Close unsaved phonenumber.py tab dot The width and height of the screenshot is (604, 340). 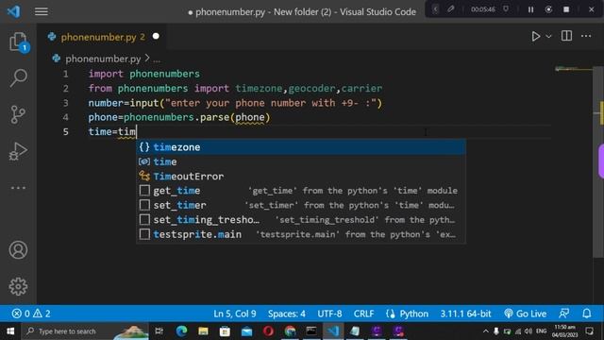click(156, 36)
